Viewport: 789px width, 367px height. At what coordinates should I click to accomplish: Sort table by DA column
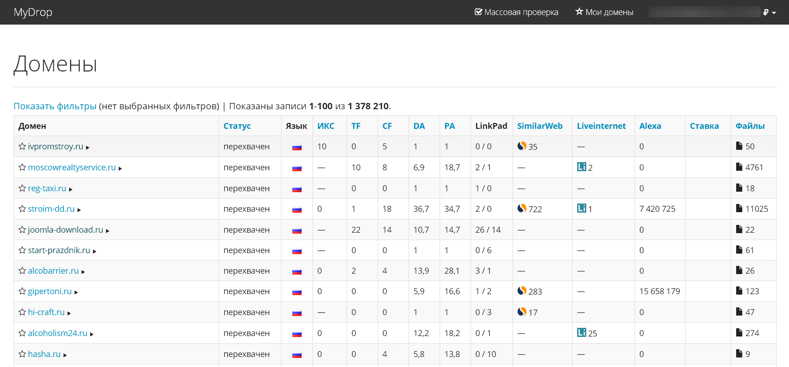(419, 126)
